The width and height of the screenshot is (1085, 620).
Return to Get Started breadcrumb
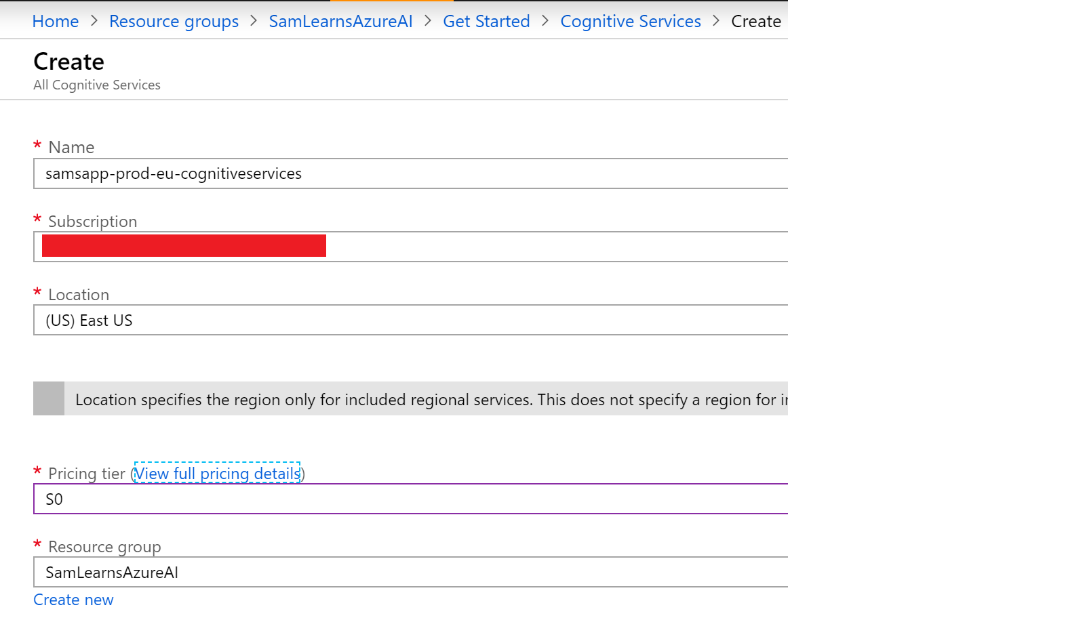(486, 22)
